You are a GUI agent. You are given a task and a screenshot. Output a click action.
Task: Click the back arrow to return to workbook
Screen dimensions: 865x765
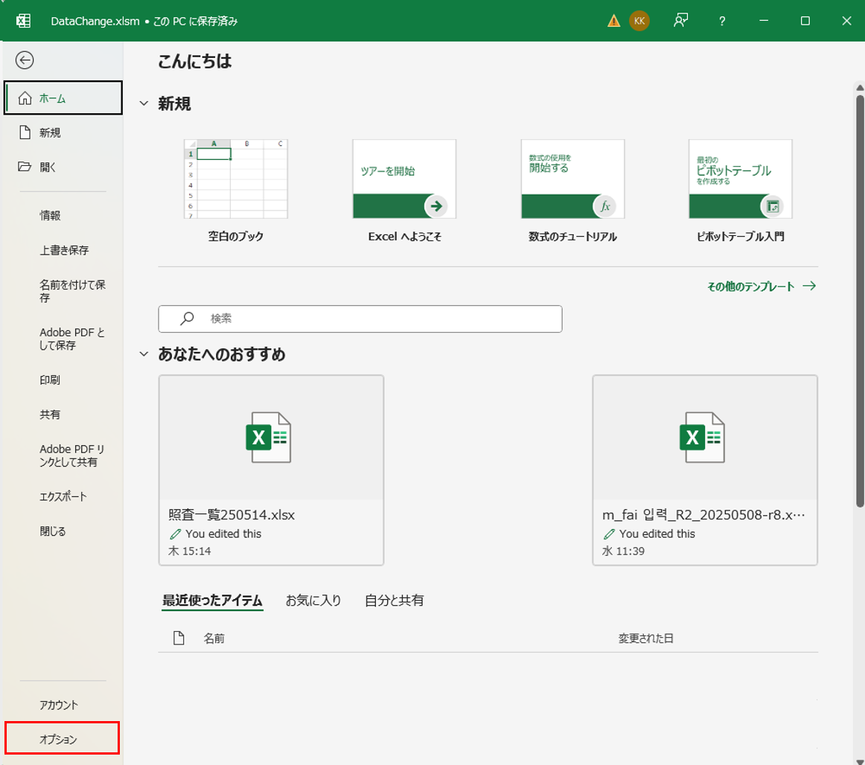coord(25,60)
